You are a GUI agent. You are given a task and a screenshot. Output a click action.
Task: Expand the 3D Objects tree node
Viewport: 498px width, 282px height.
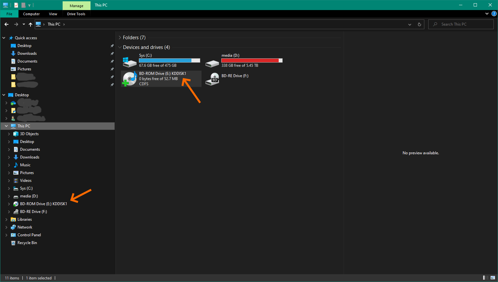(x=9, y=134)
